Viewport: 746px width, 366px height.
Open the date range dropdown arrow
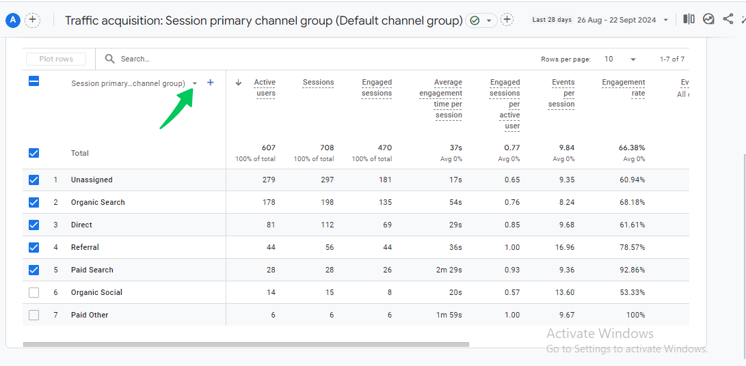(x=665, y=20)
